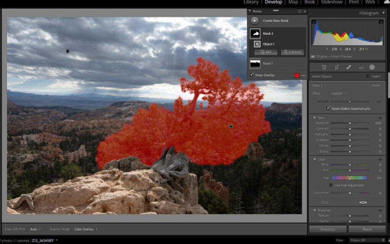This screenshot has width=390, height=244.
Task: Click the Smart Preview status icon
Action: coord(313,56)
